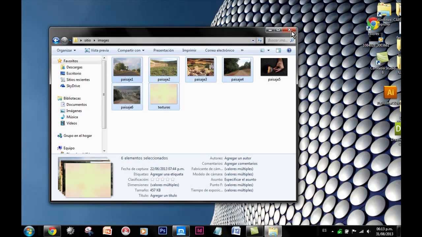422x237 pixels.
Task: Click Agregar una etiqueta field
Action: [x=166, y=174]
